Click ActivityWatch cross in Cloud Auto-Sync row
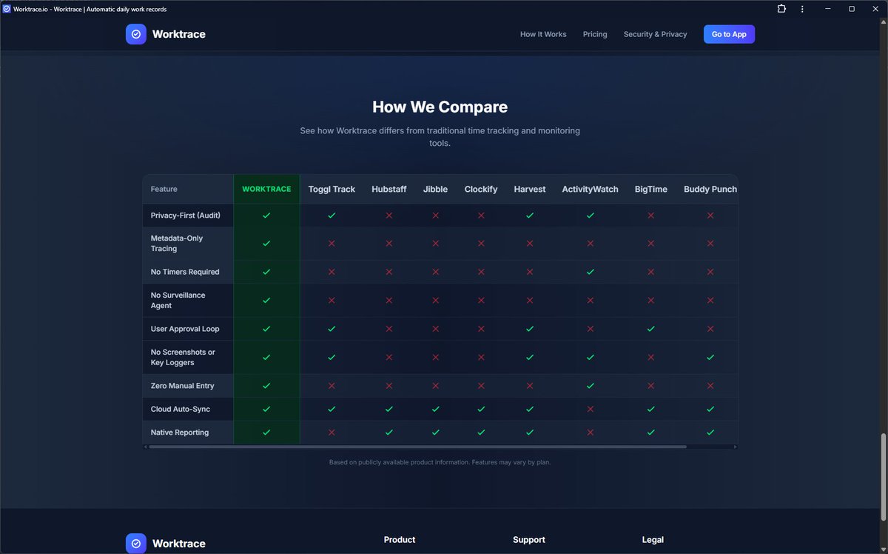Image resolution: width=888 pixels, height=554 pixels. 590,409
